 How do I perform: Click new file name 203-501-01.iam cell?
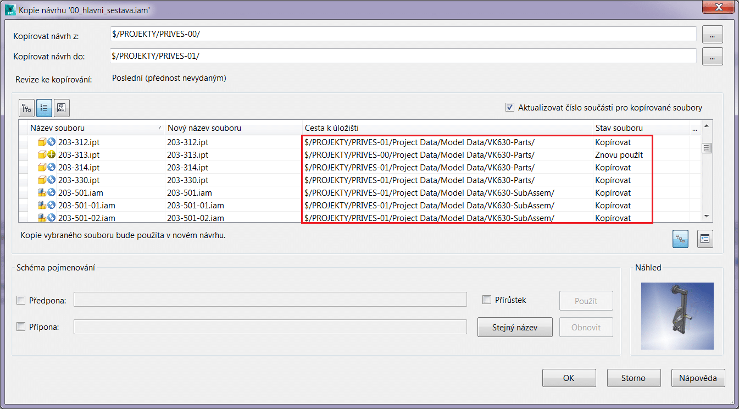tap(234, 206)
